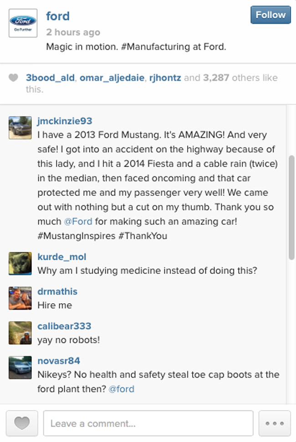
Task: Click the @ford mention in novasr84's comment
Action: click(x=122, y=389)
